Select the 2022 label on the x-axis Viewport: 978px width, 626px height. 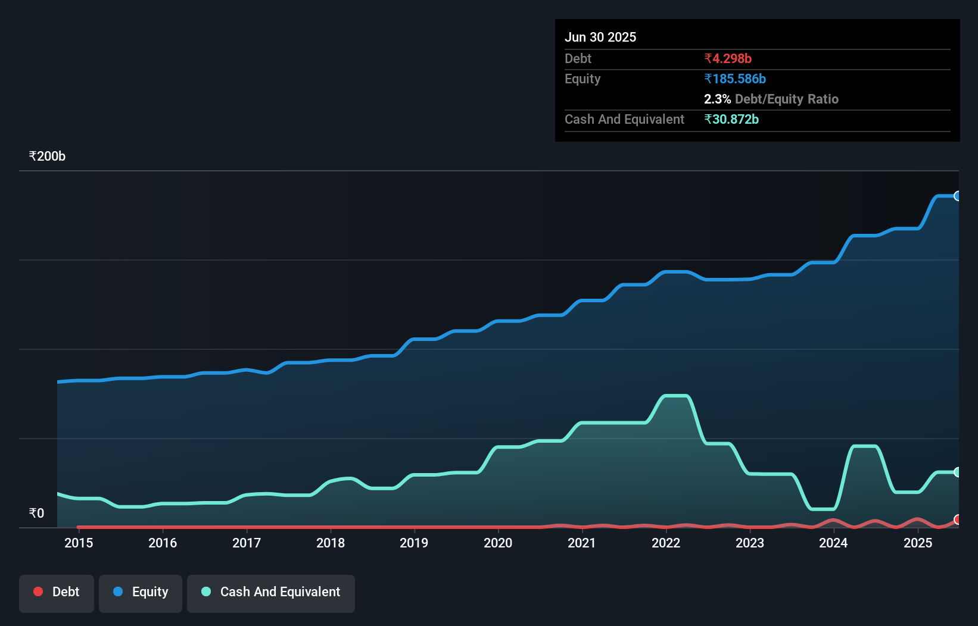pos(666,543)
